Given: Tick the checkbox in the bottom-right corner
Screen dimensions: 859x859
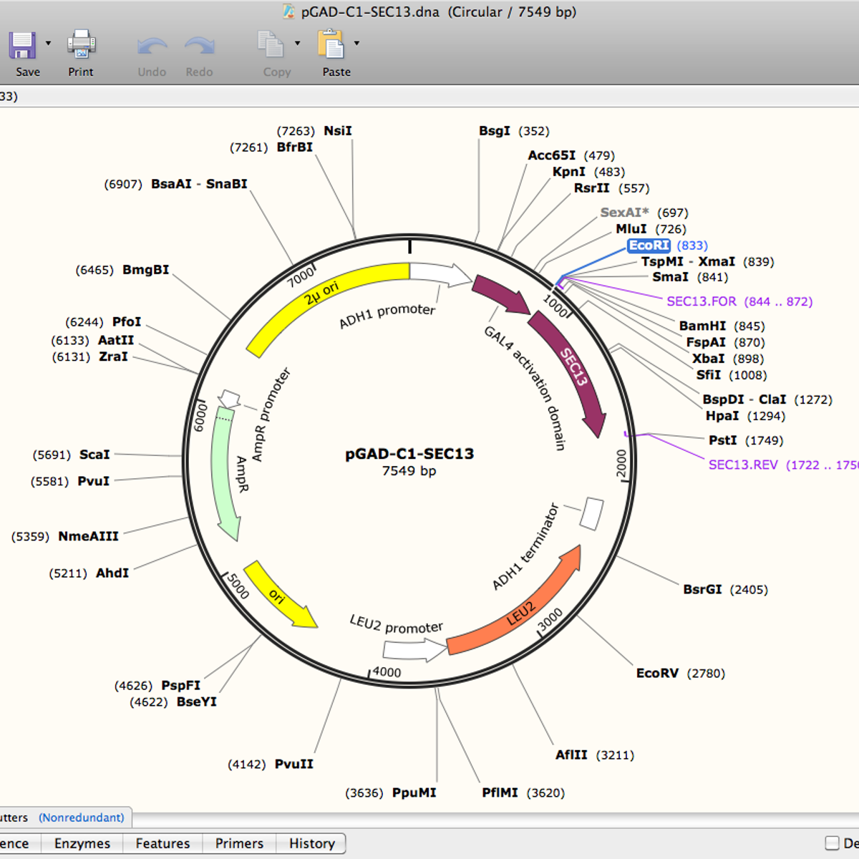Looking at the screenshot, I should tap(832, 843).
